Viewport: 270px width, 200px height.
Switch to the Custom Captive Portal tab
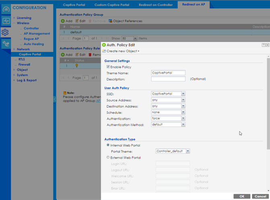(x=111, y=5)
